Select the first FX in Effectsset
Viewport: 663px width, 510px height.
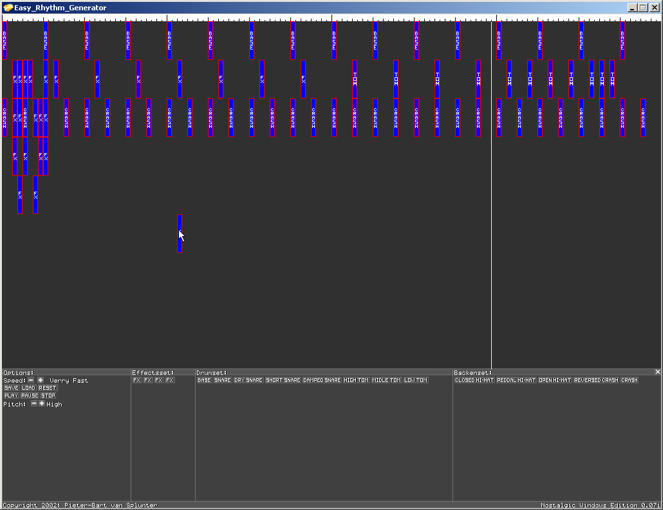[136, 380]
